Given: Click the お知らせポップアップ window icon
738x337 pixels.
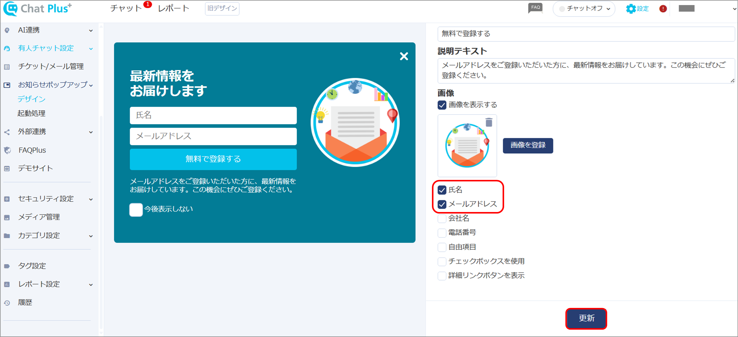Looking at the screenshot, I should (7, 85).
